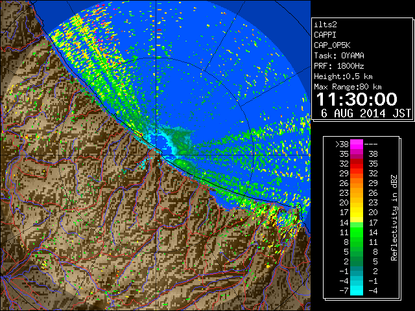Click the orange 26 dBZ legend swatch
Image resolution: width=415 pixels, height=311 pixels.
coord(357,183)
